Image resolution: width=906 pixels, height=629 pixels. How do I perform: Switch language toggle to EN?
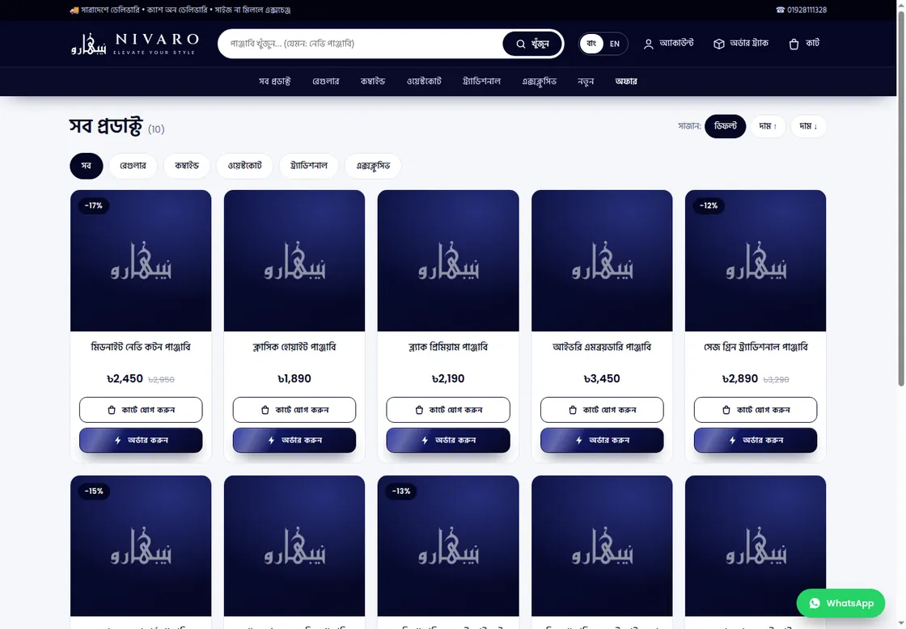[615, 44]
